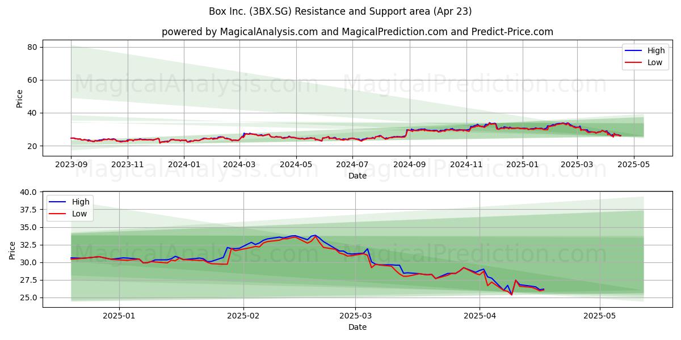Click the '20' price tick on the top chart
This screenshot has width=681, height=340.
click(32, 146)
